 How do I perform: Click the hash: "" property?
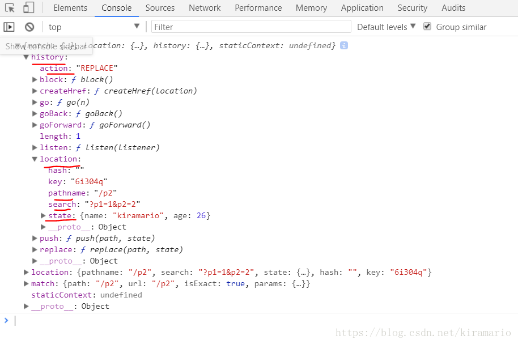click(x=66, y=171)
